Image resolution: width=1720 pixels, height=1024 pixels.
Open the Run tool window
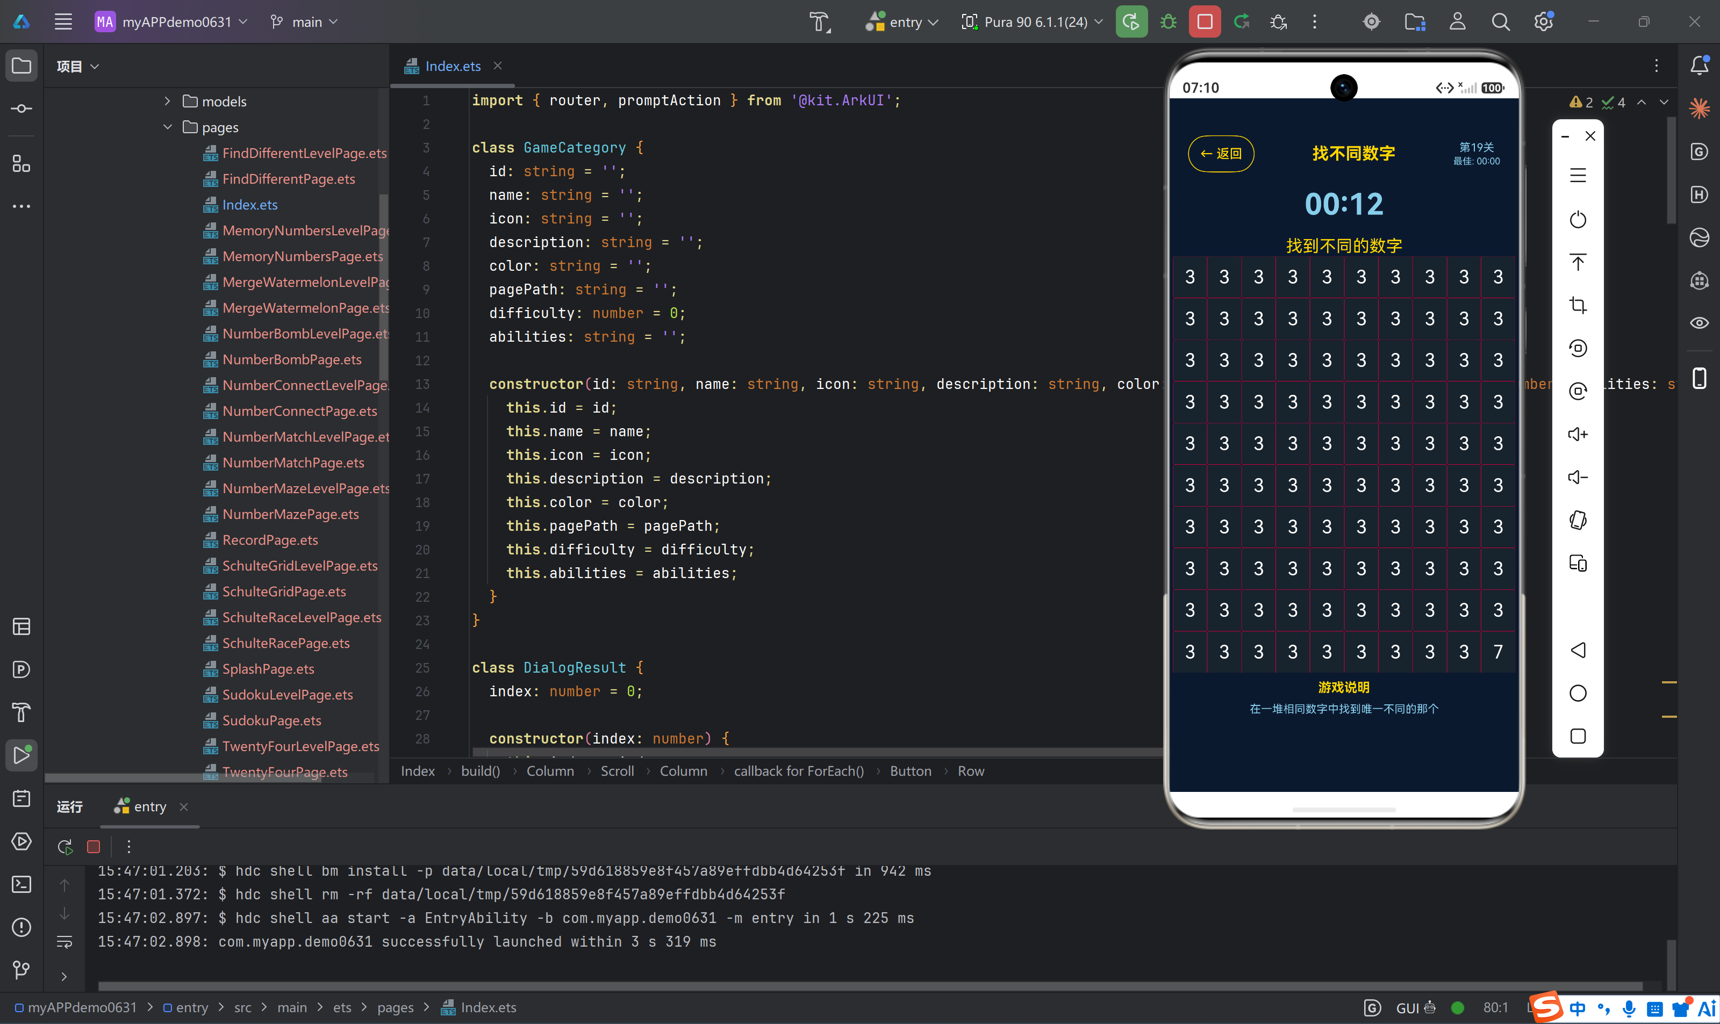[21, 755]
